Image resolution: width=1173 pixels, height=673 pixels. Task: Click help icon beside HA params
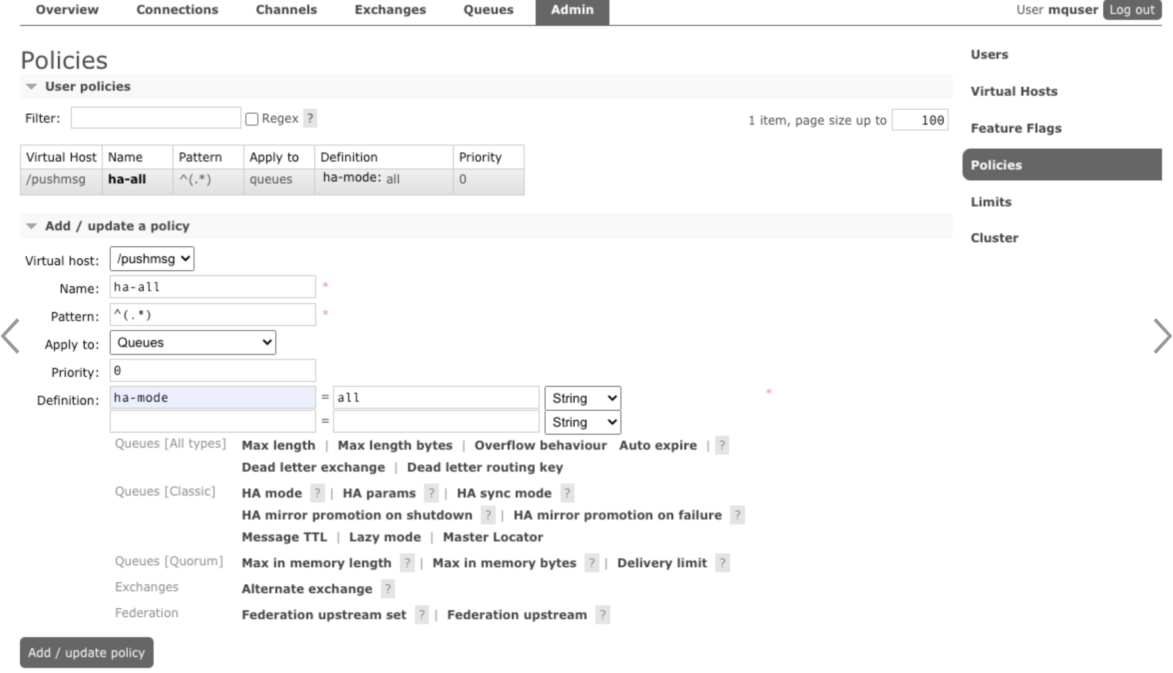[431, 493]
